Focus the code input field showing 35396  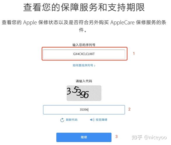click(84, 110)
